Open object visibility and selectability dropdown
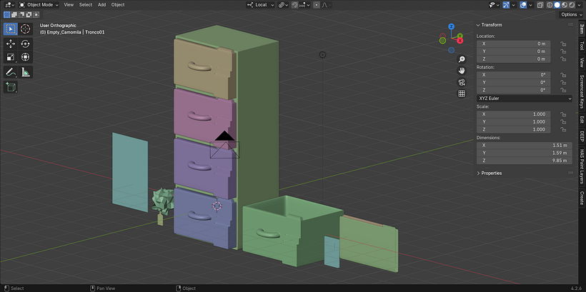Viewport: 586px width, 292px height. click(x=495, y=5)
